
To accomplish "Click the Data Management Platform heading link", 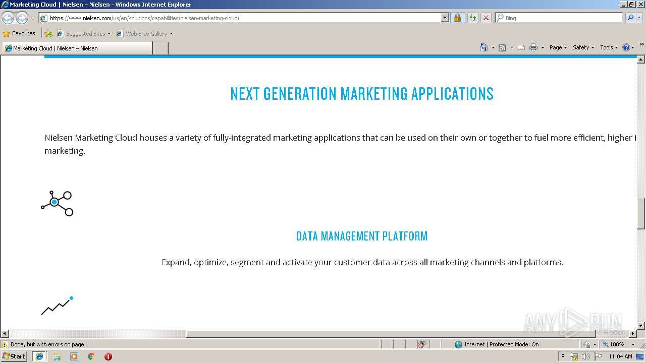I will [x=362, y=236].
